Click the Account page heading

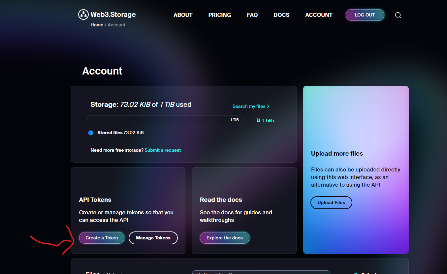click(102, 71)
